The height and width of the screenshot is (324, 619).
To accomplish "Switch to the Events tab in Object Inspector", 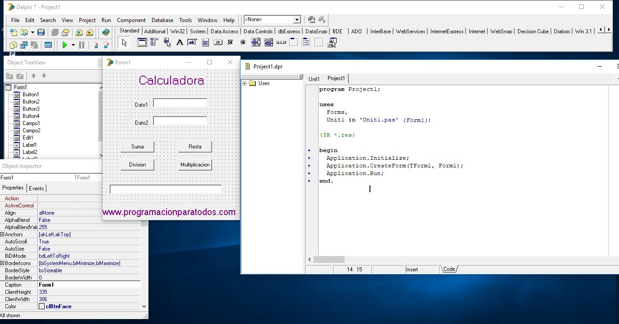I will [x=37, y=188].
